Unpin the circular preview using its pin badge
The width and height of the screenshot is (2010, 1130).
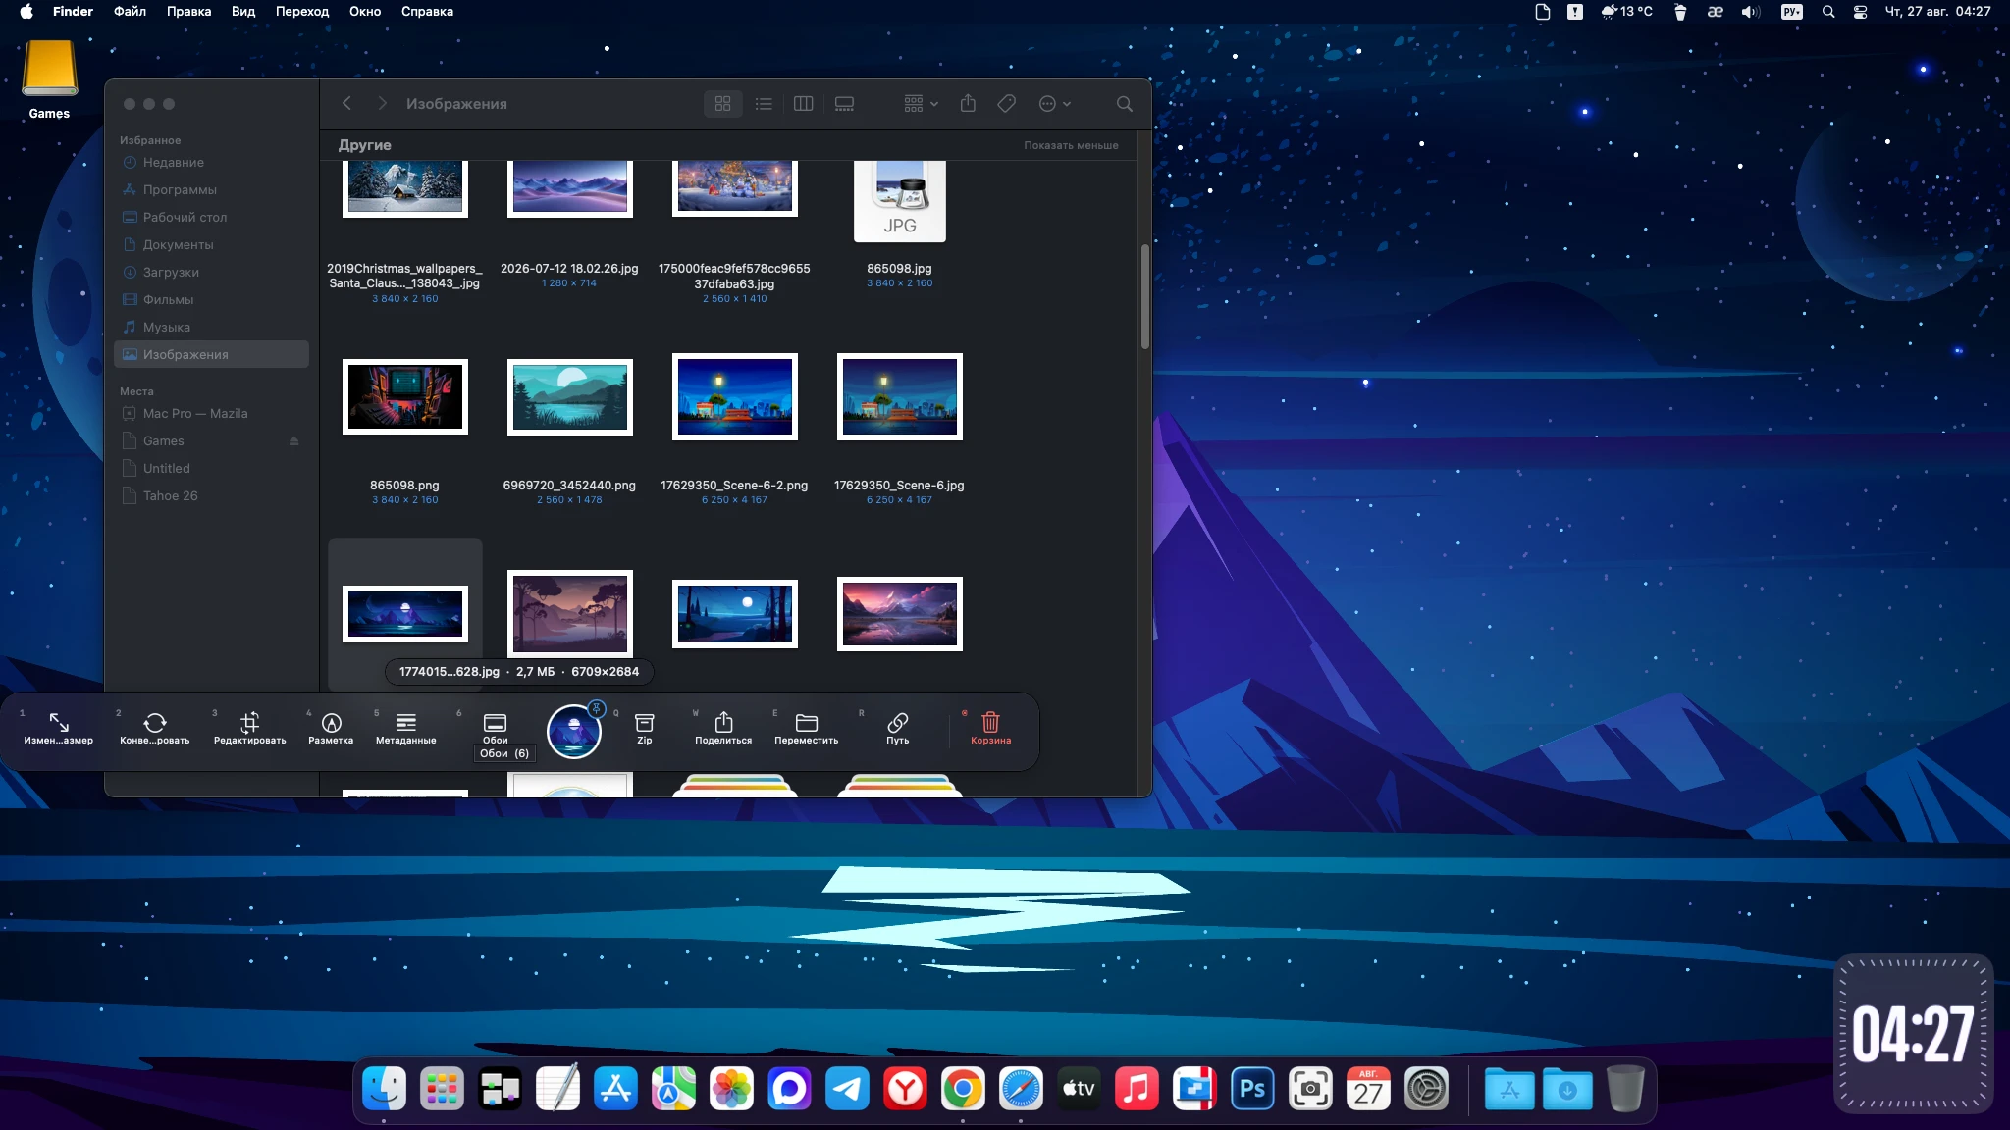point(596,708)
